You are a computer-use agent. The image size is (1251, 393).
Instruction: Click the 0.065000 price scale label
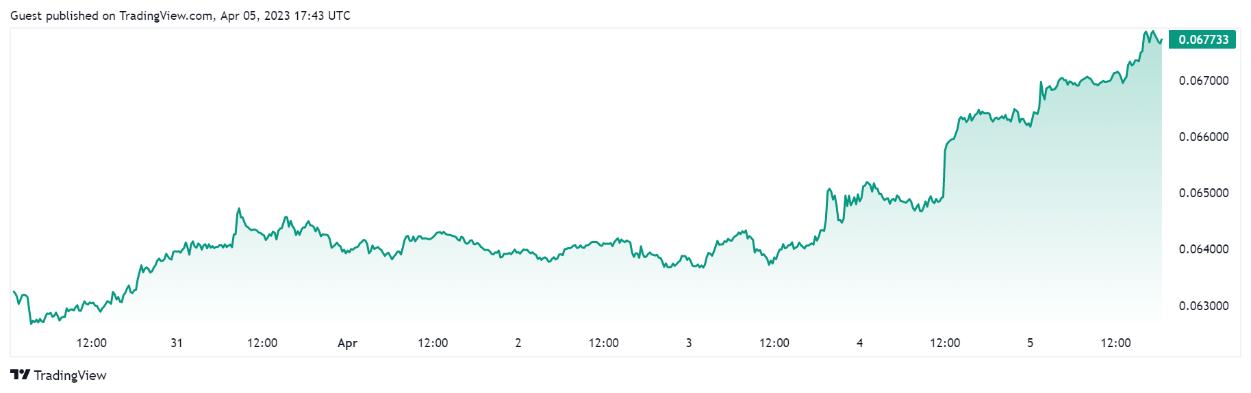pyautogui.click(x=1203, y=193)
